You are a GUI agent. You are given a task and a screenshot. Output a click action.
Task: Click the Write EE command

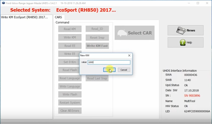click(69, 54)
